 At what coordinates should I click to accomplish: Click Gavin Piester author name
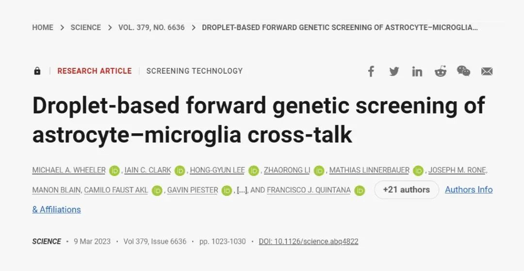point(192,190)
